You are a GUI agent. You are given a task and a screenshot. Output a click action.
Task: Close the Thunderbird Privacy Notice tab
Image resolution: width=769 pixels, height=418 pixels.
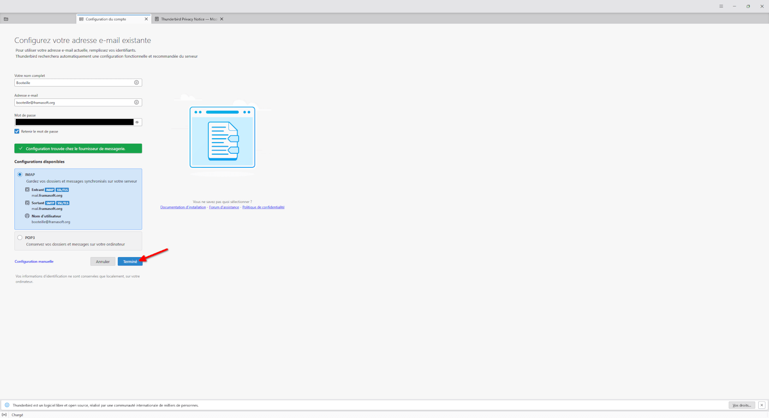[221, 19]
